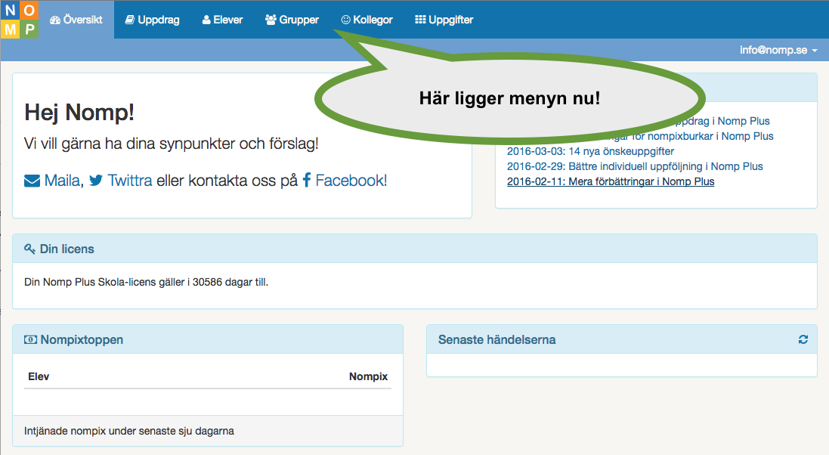Click the Intjänade nompix under senaste sju dagarna text

point(129,431)
